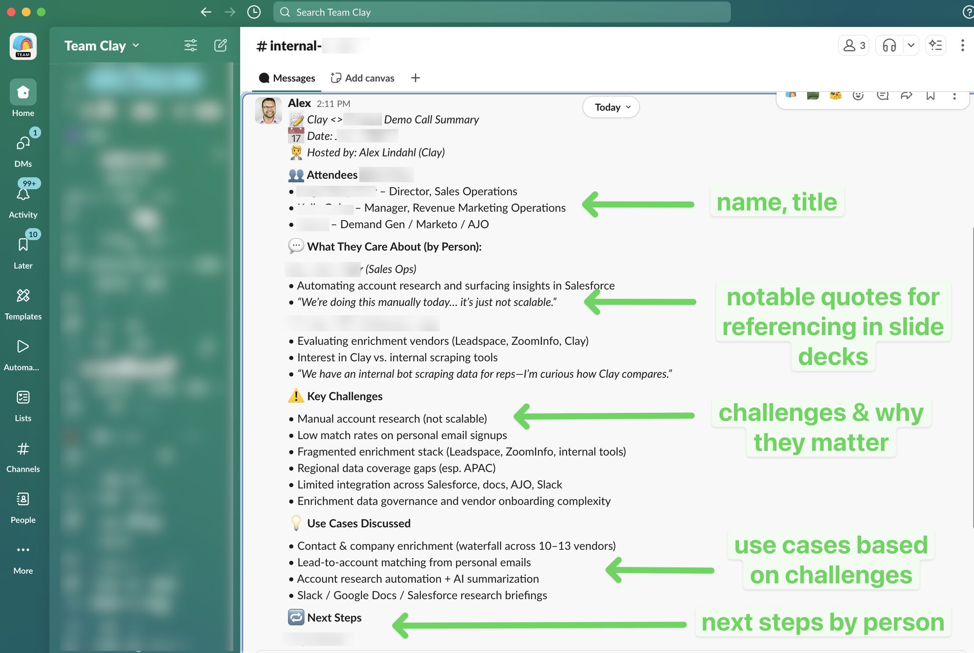The height and width of the screenshot is (653, 974).
Task: Save Alex's message for later
Action: pos(931,96)
